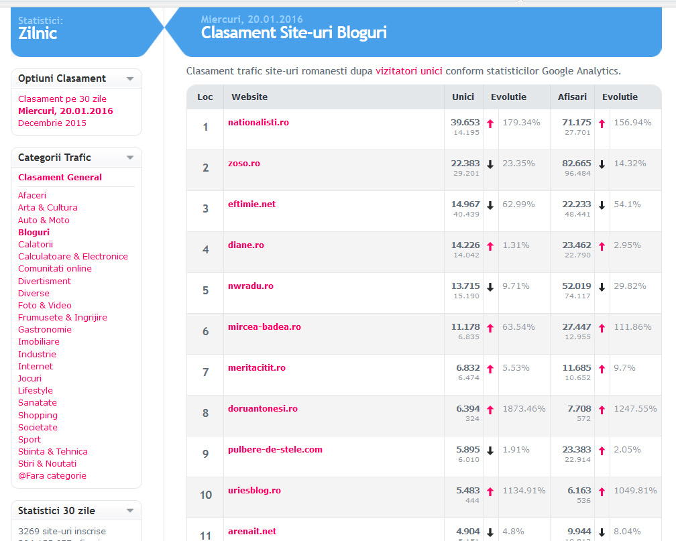The image size is (676, 541).
Task: Select the Afaceri category
Action: [32, 195]
